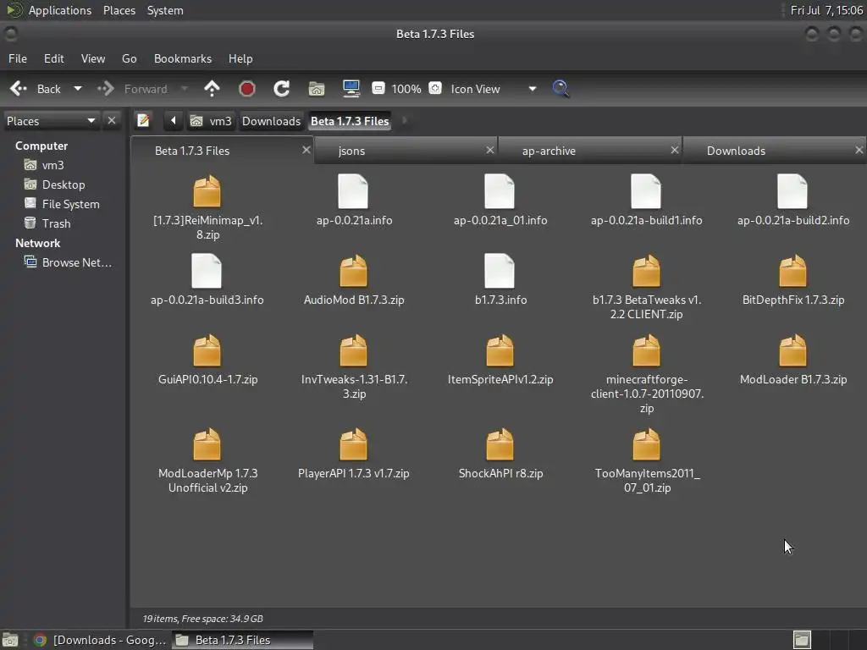Select ModLoaderMp 1.7.3 Unofficial v2.zip icon
Image resolution: width=867 pixels, height=650 pixels.
point(207,444)
